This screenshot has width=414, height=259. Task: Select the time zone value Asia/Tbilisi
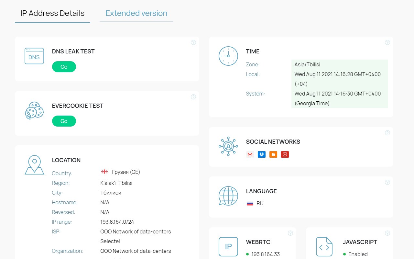tap(308, 64)
